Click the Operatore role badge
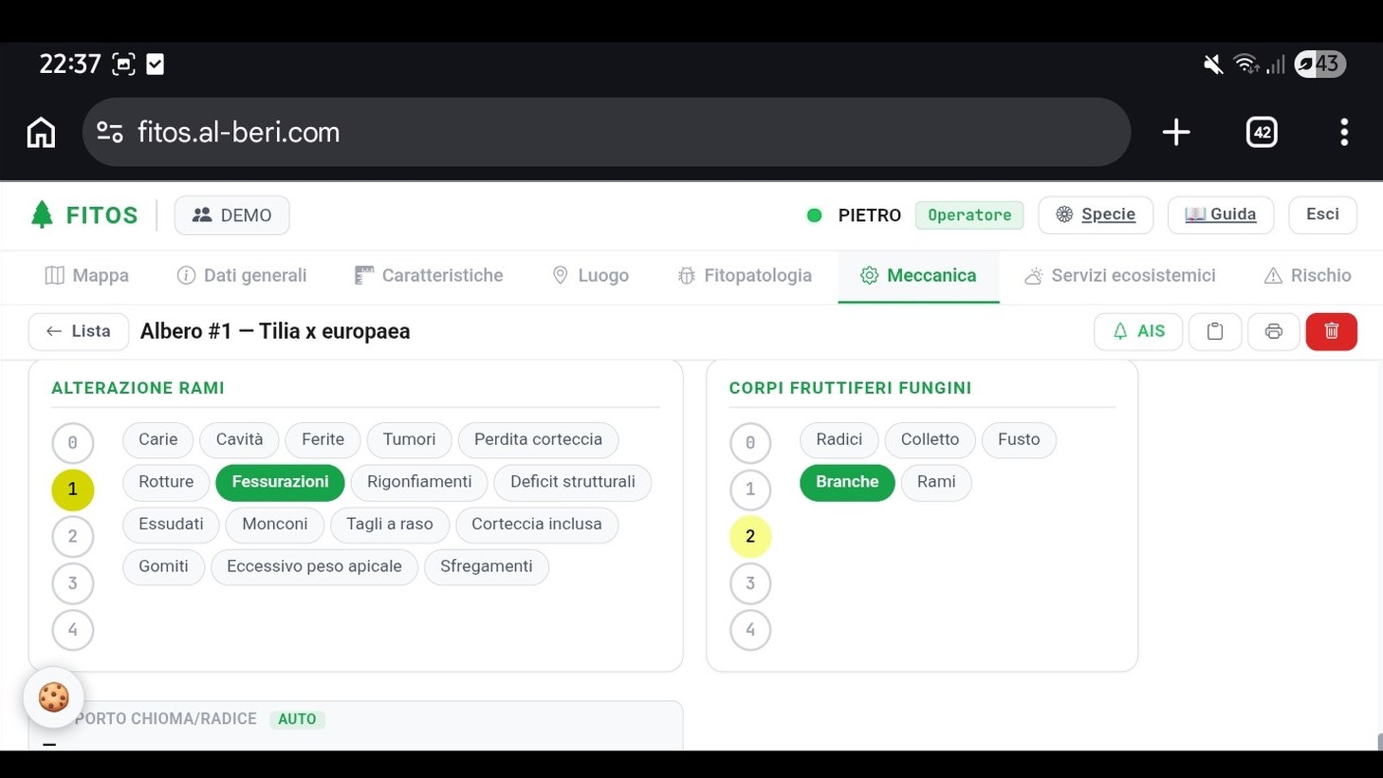The image size is (1383, 778). pos(969,215)
